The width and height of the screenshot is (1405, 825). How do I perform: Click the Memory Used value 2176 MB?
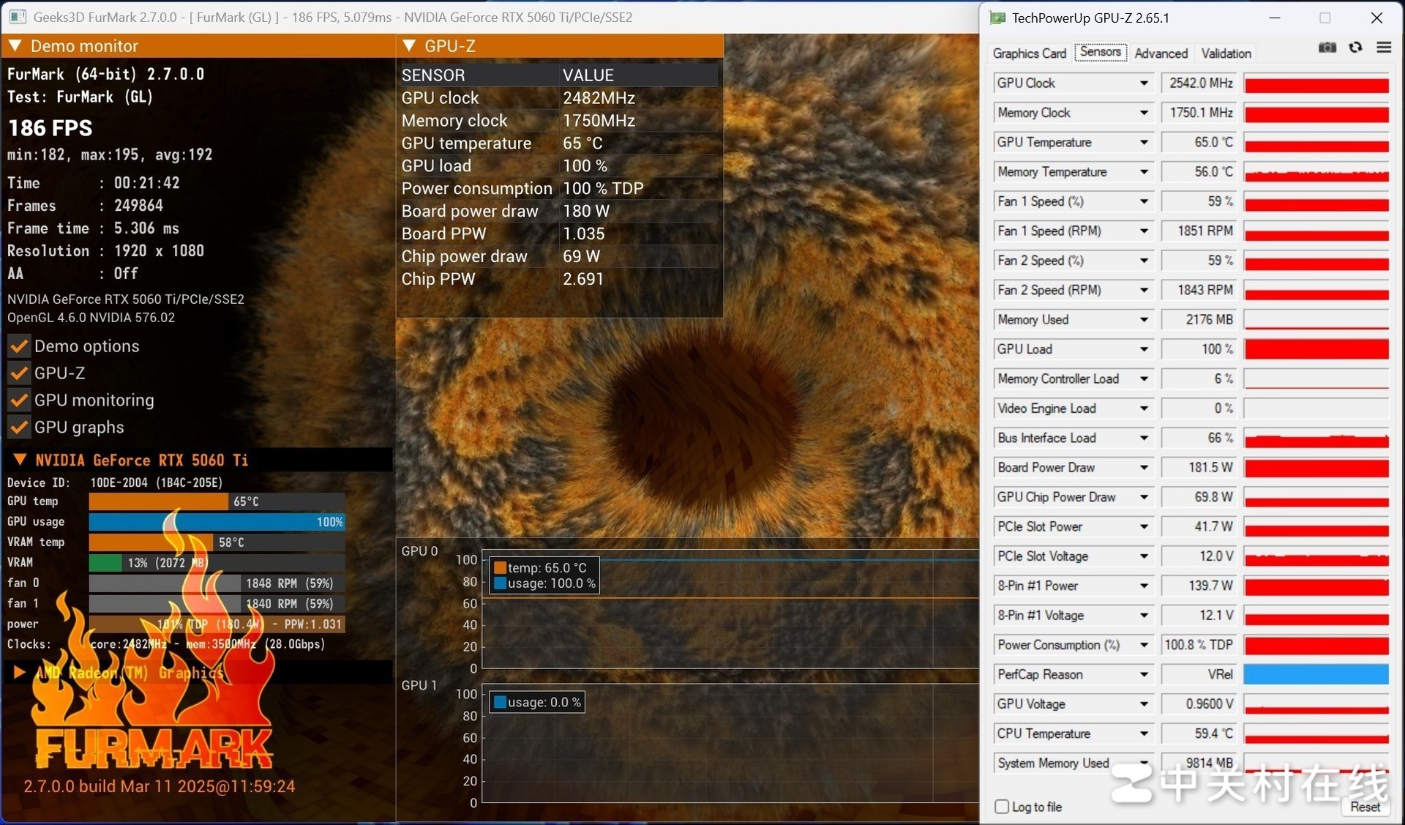pyautogui.click(x=1199, y=320)
